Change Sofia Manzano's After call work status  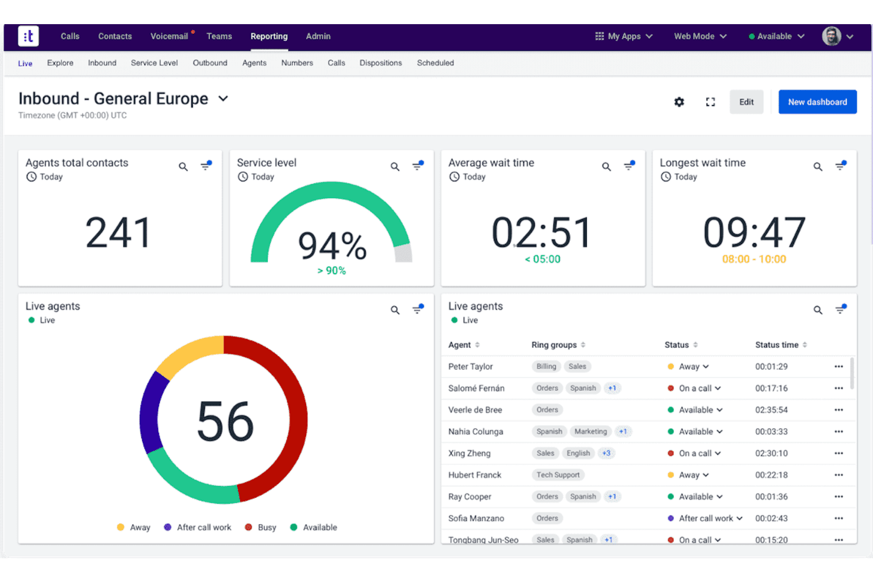pos(705,518)
